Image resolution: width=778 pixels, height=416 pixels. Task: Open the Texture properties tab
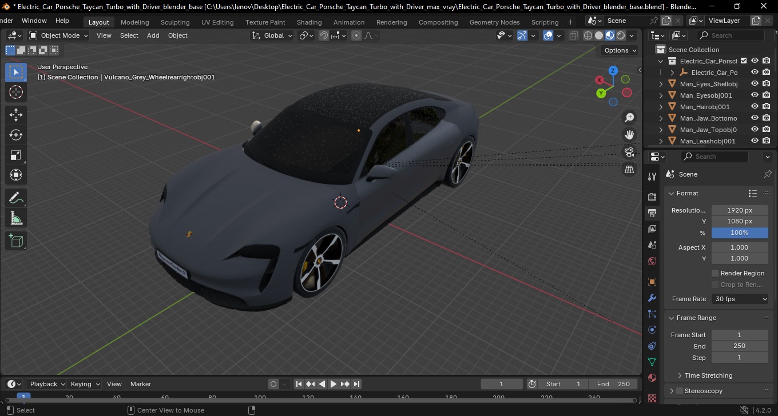coord(652,398)
